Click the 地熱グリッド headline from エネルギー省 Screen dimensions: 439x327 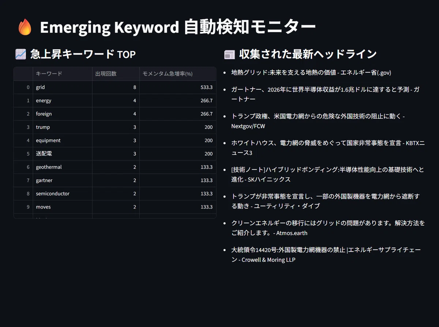point(311,73)
